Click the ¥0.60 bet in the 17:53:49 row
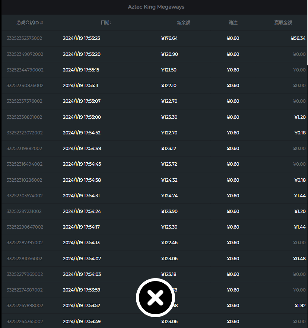This screenshot has height=328, width=308. (x=233, y=322)
